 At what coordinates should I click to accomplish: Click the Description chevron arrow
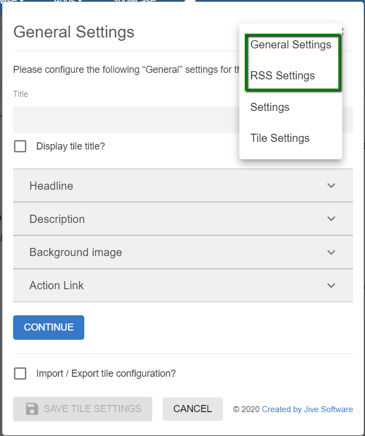[x=331, y=219]
